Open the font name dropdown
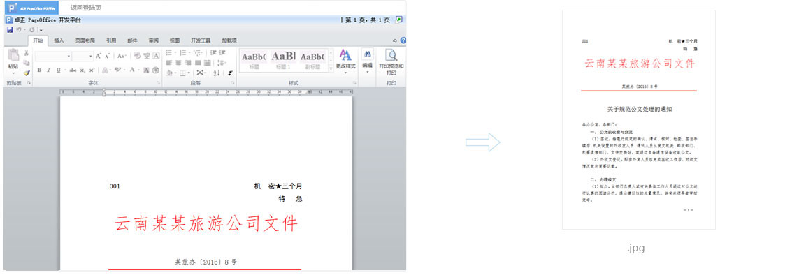 tap(53, 56)
